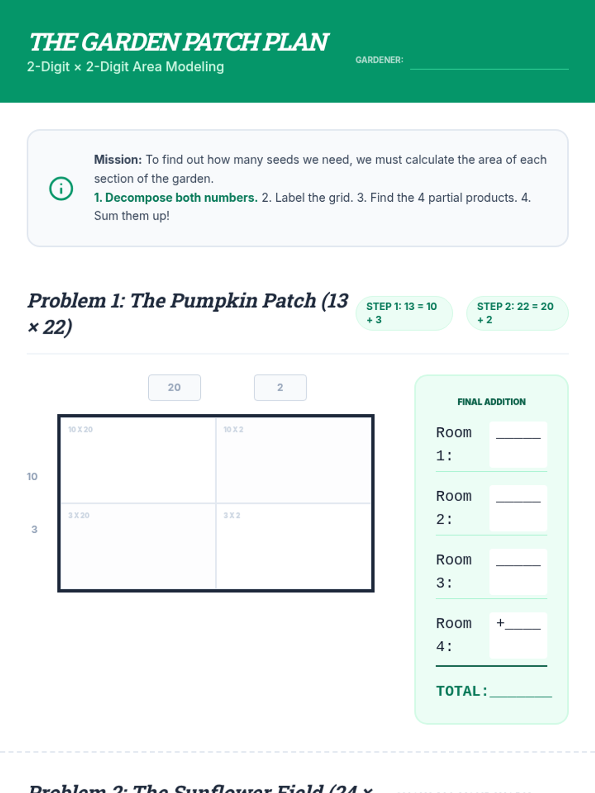
Task: Click the Room 1 answer blank
Action: 518,444
